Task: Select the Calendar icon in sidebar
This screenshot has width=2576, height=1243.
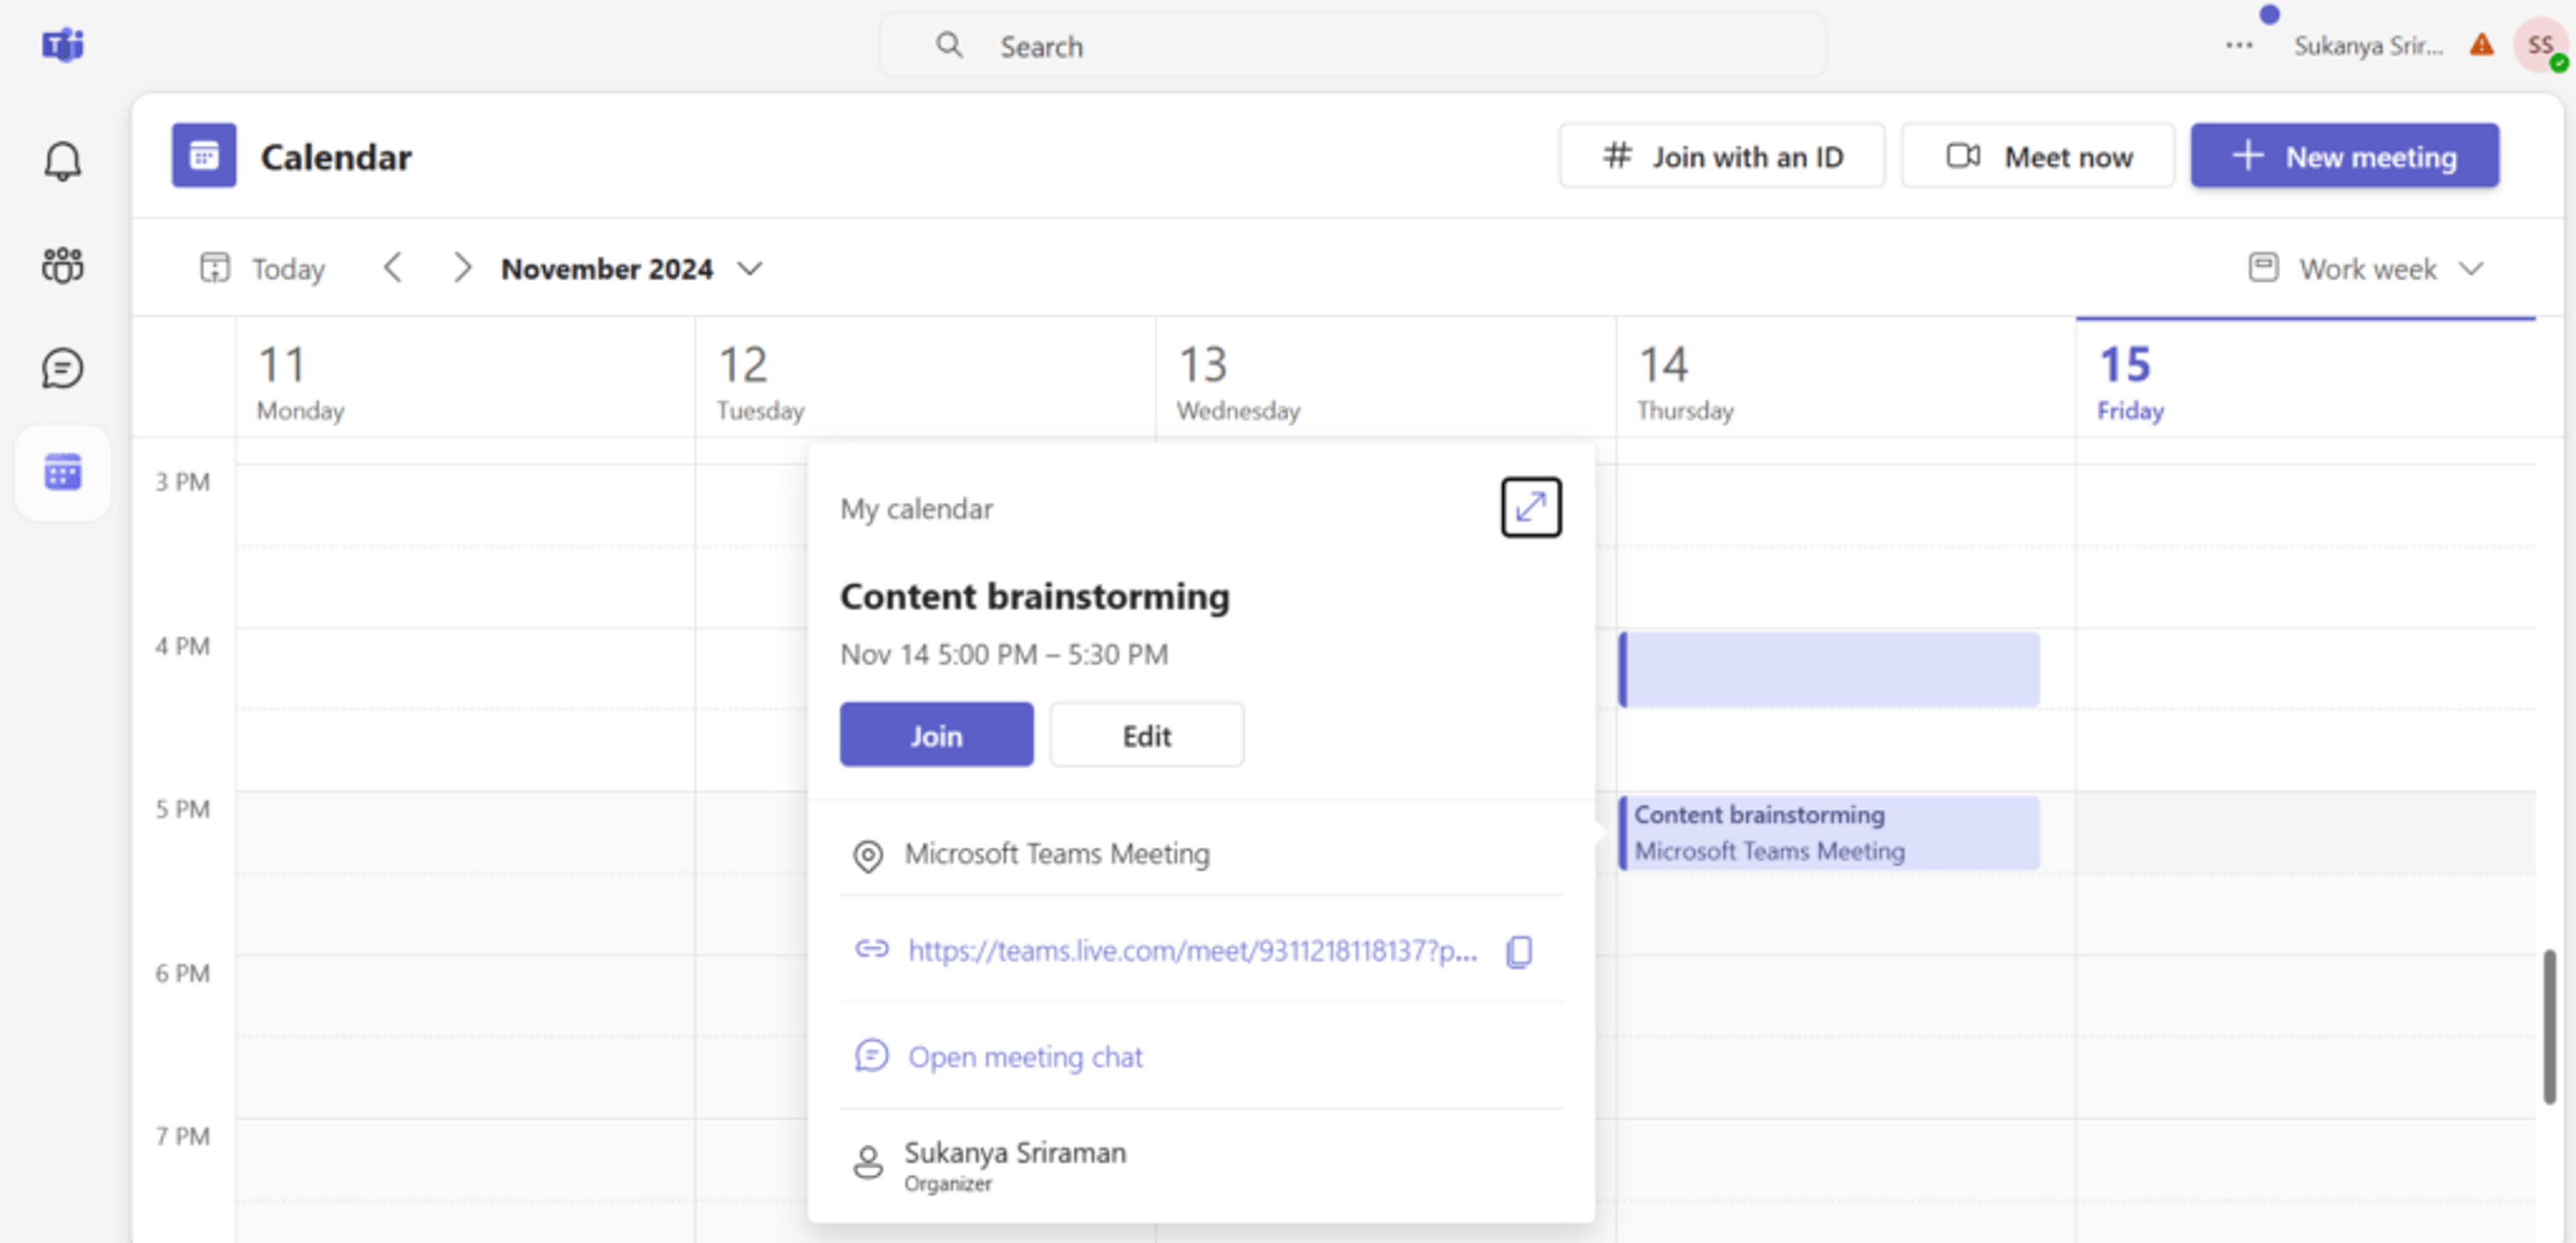Action: (62, 472)
